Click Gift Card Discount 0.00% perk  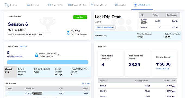coord(42,70)
